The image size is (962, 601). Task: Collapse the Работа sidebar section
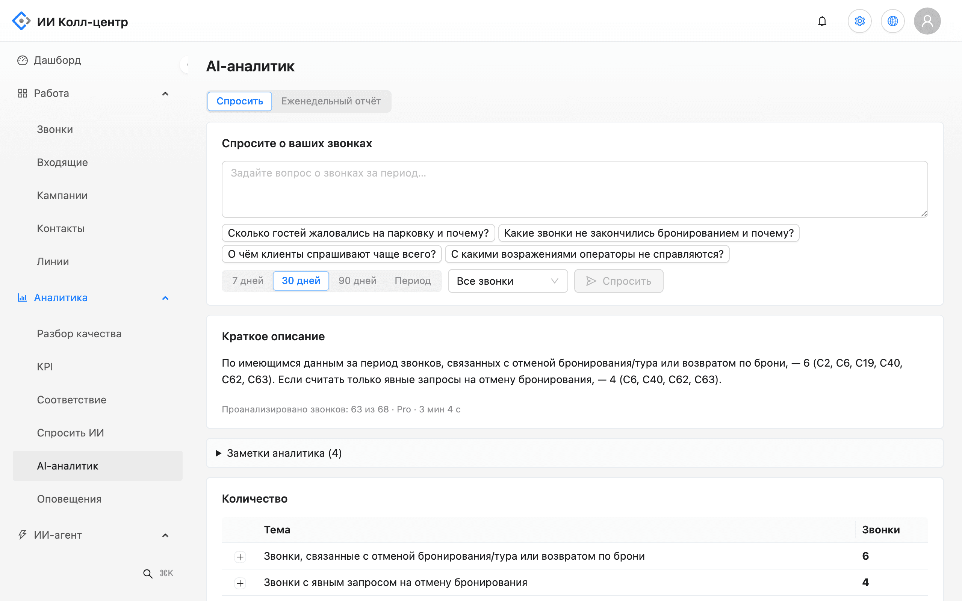coord(165,94)
